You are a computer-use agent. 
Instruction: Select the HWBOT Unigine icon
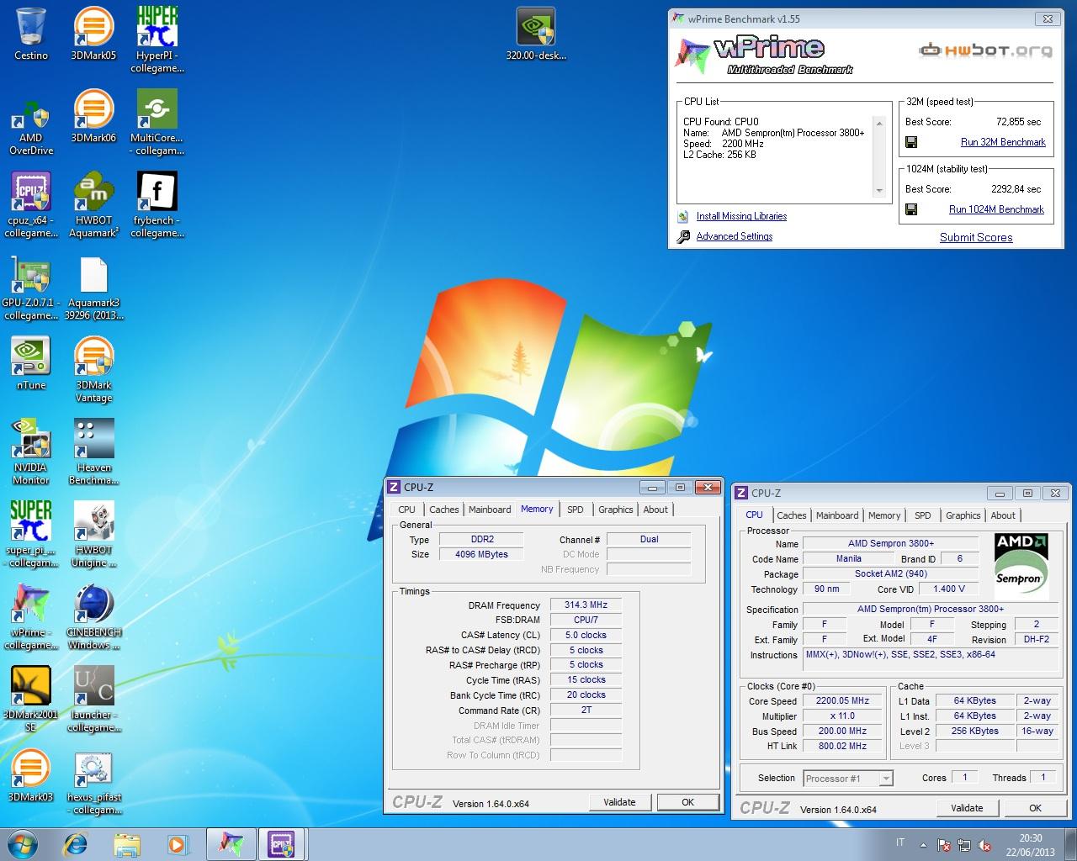[93, 534]
